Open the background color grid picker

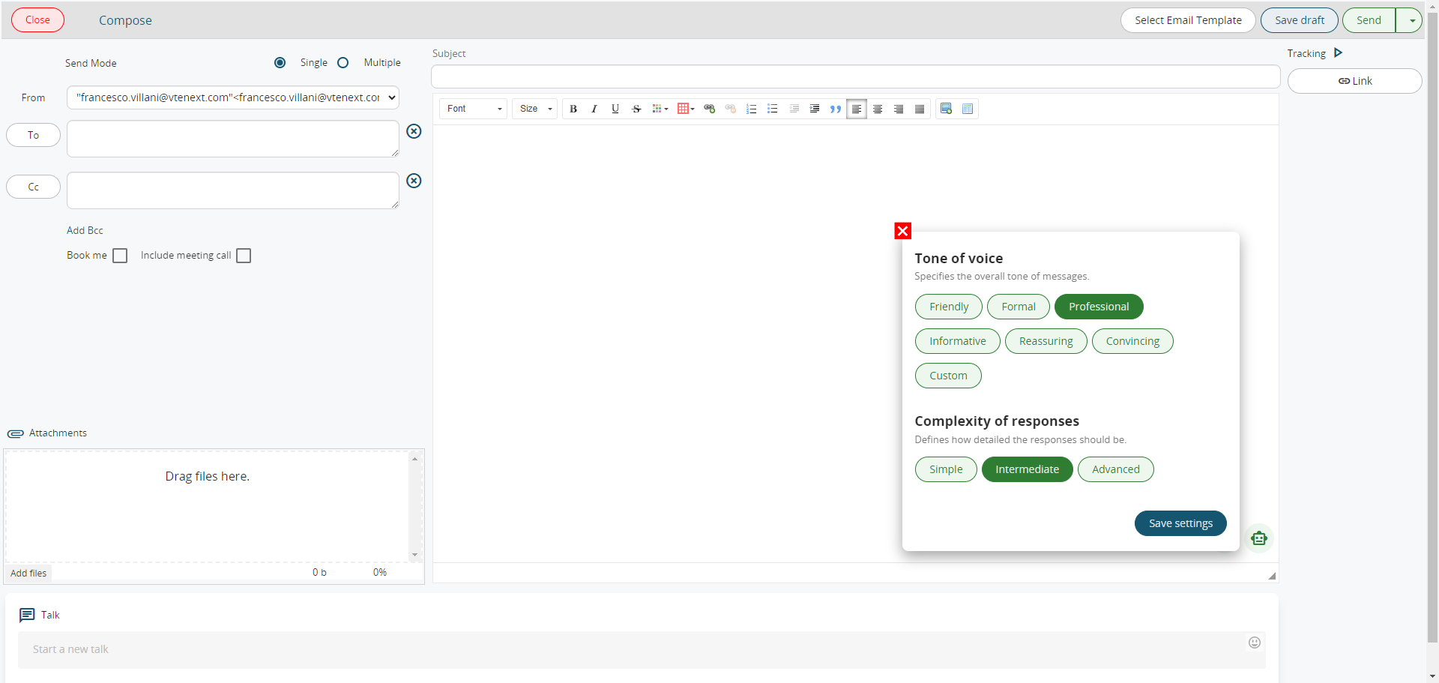tap(686, 109)
